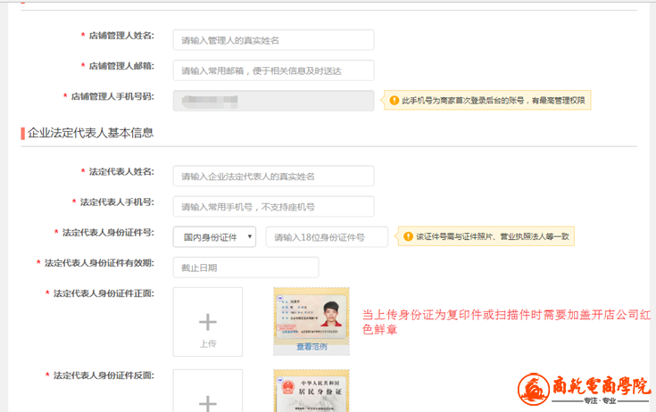Click the 商战电商学院 logo watermark
The image size is (656, 412).
[x=585, y=389]
